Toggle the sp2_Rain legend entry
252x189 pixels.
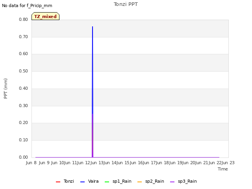tap(151, 181)
